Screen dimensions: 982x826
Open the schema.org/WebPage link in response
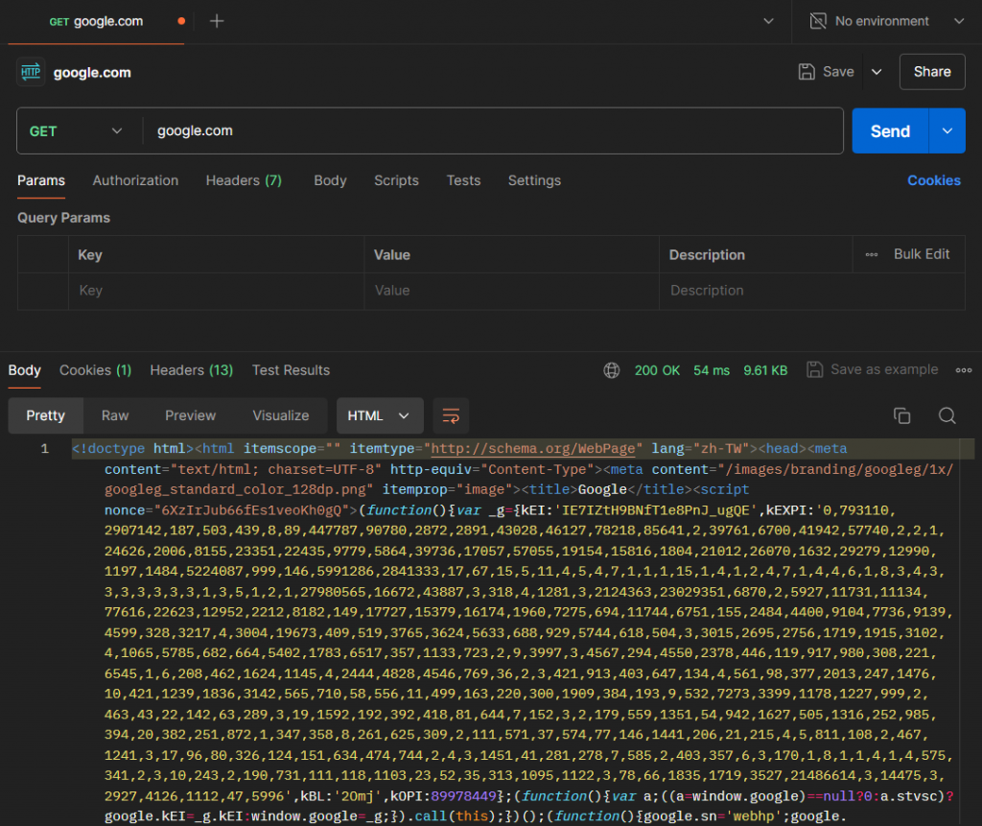(533, 449)
